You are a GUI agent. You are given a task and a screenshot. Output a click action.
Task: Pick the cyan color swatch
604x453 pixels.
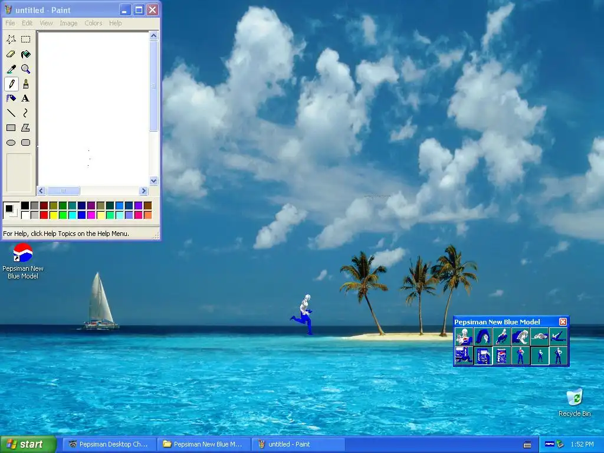pos(73,215)
